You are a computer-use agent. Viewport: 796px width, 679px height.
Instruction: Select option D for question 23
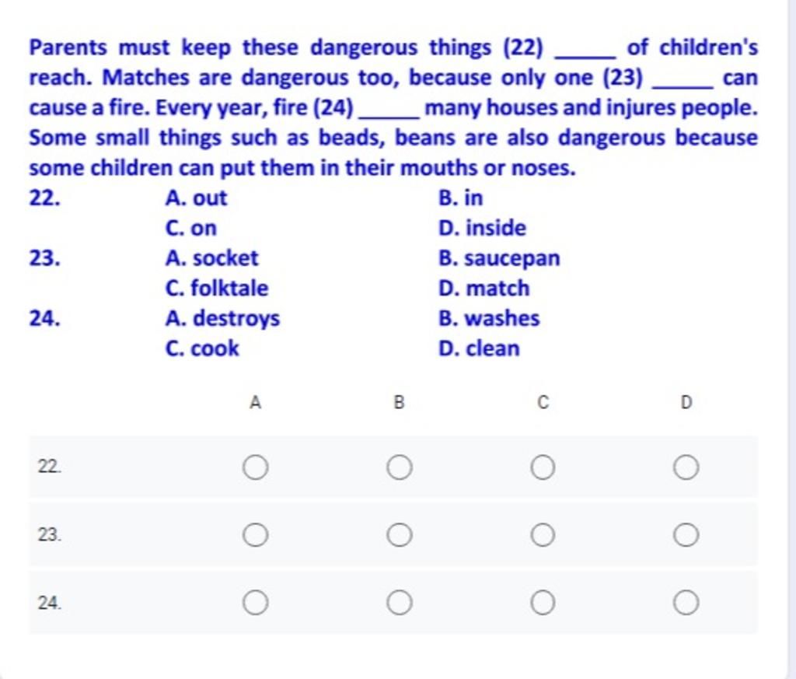[x=686, y=535]
